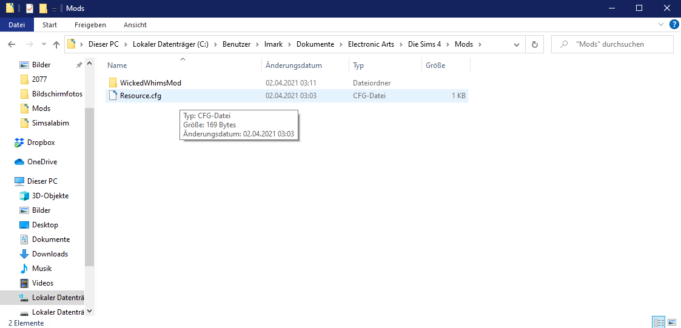The image size is (681, 328).
Task: Click Benutzer in the address path
Action: point(237,44)
